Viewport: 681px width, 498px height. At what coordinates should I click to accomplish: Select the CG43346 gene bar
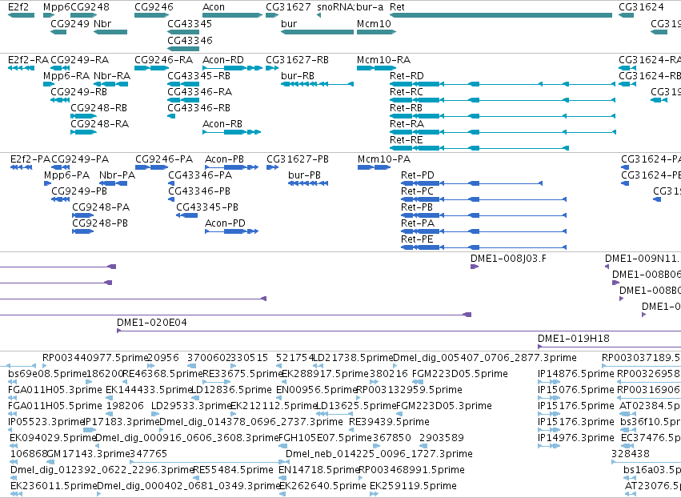(183, 48)
